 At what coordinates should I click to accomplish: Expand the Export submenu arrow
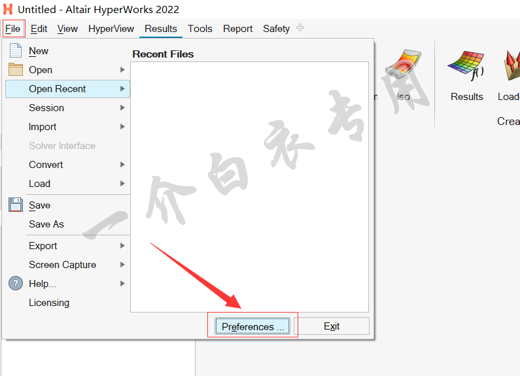click(x=122, y=245)
